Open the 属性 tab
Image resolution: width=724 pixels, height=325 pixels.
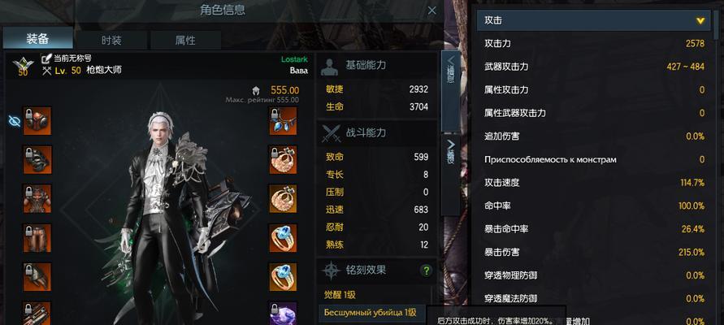(x=185, y=40)
